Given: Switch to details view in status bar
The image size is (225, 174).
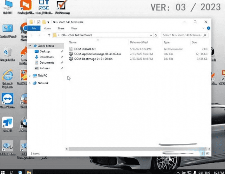Looking at the screenshot, I should click(x=203, y=153).
